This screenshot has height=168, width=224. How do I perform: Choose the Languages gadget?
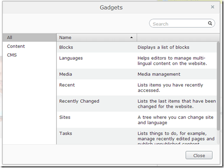click(x=137, y=61)
